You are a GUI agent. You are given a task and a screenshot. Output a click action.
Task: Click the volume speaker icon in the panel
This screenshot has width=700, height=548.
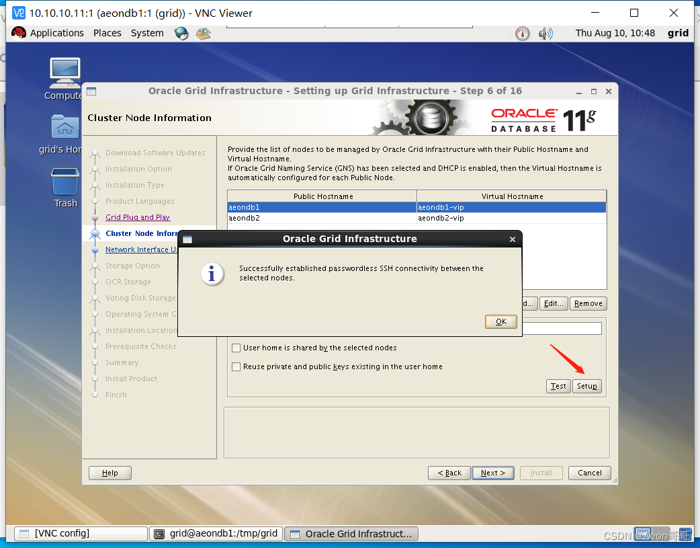(x=545, y=32)
